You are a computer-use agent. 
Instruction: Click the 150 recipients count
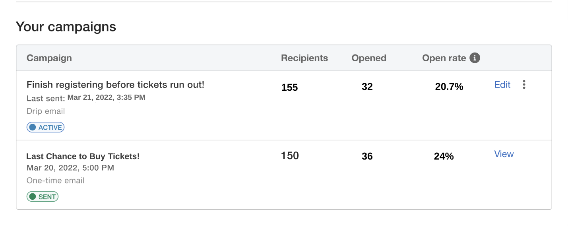click(290, 156)
